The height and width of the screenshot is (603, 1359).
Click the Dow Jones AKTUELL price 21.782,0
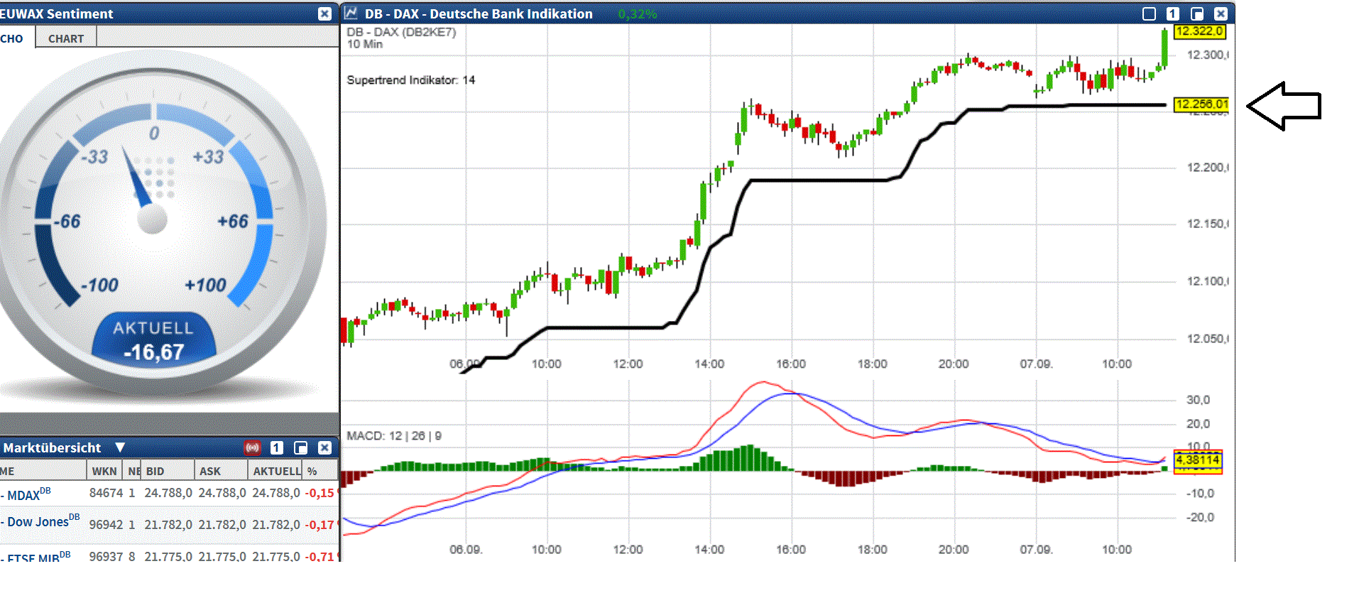[276, 525]
